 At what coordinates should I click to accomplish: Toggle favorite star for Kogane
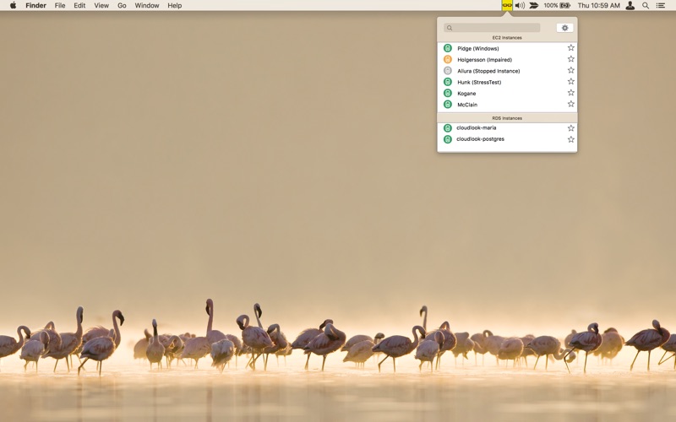(x=571, y=93)
